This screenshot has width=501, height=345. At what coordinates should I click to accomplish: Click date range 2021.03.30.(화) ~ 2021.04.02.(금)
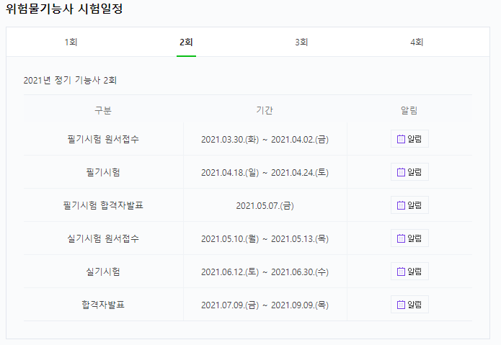[265, 140]
